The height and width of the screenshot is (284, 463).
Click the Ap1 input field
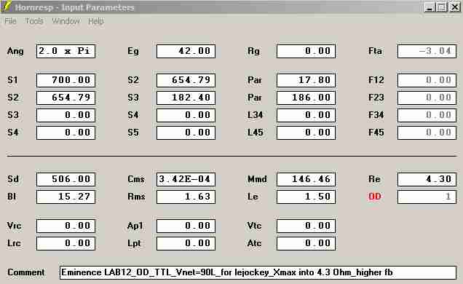[x=186, y=226]
